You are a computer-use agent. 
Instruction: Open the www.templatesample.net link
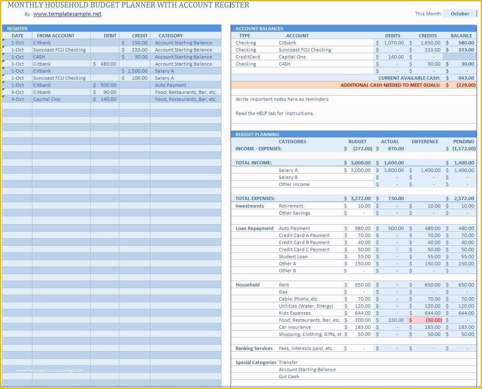click(67, 14)
